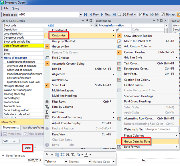
Task: Pin the Distribution pane
Action: [158, 21]
